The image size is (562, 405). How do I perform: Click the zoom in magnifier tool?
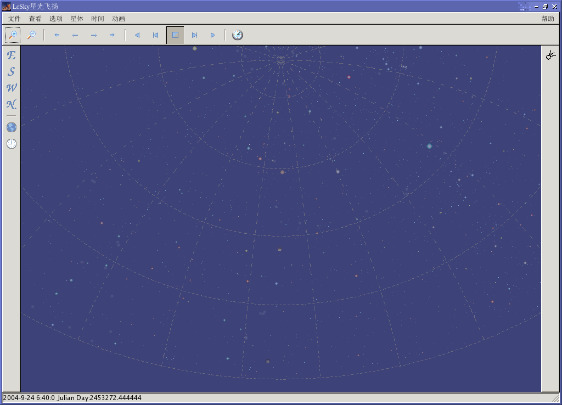click(13, 35)
